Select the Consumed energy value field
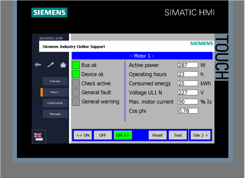 [x=188, y=83]
